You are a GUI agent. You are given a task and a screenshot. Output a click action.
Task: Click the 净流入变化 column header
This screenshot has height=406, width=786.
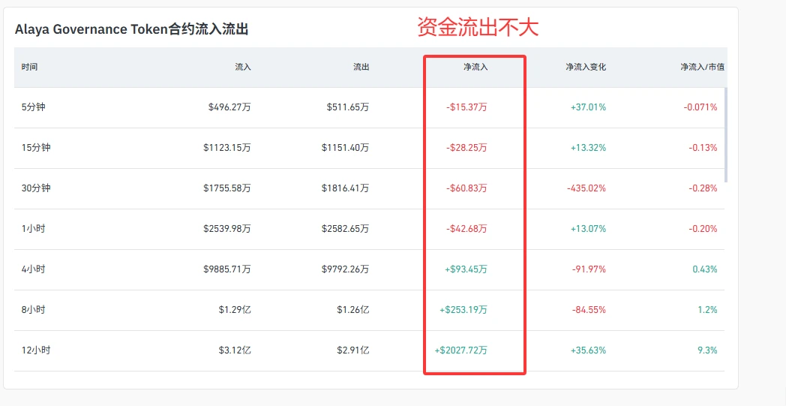pyautogui.click(x=586, y=67)
